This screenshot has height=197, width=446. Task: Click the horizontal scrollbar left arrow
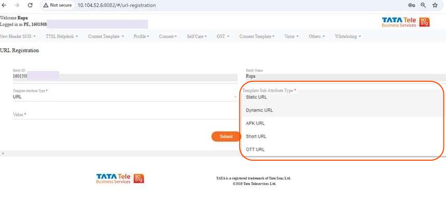point(3,153)
